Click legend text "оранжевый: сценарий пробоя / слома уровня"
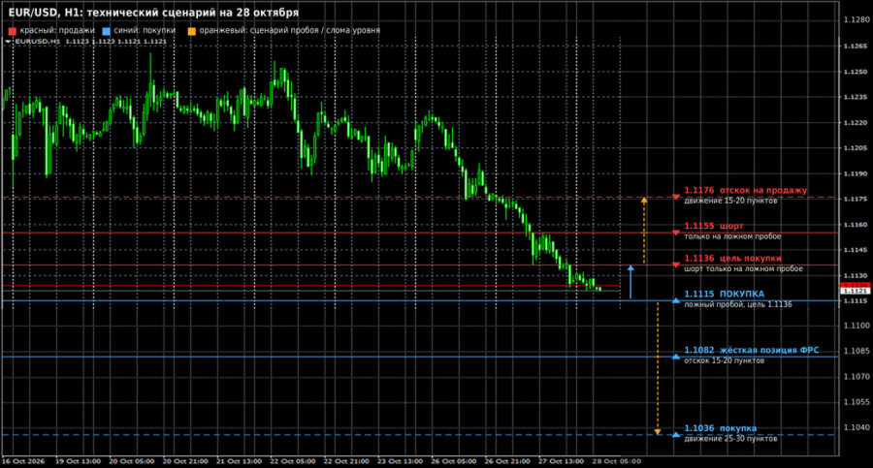The height and width of the screenshot is (468, 873). tap(289, 31)
